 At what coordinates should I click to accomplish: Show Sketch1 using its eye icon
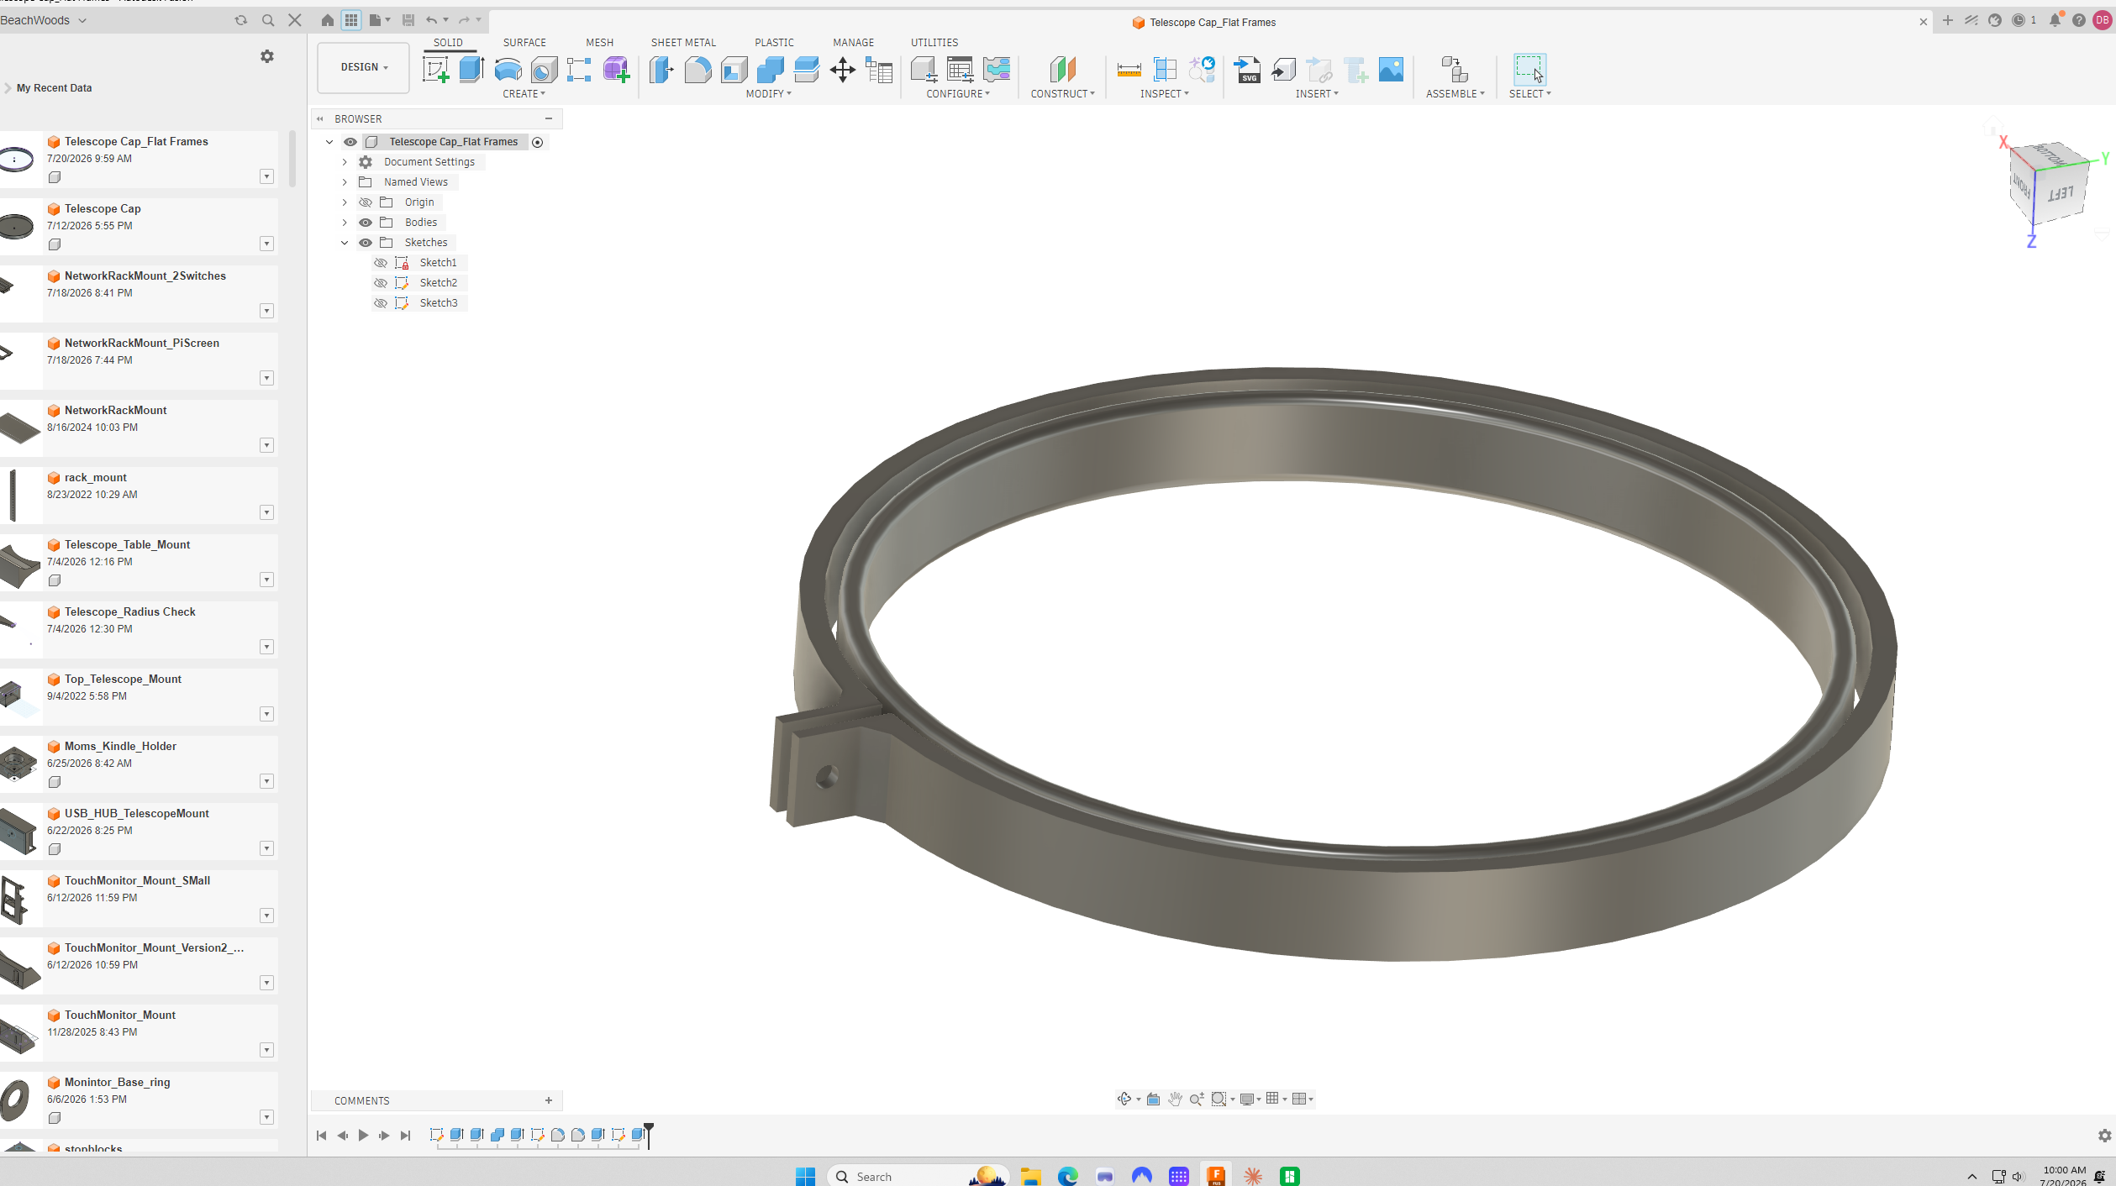click(381, 263)
